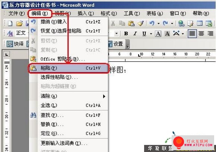Toggle right alignment

210,33
